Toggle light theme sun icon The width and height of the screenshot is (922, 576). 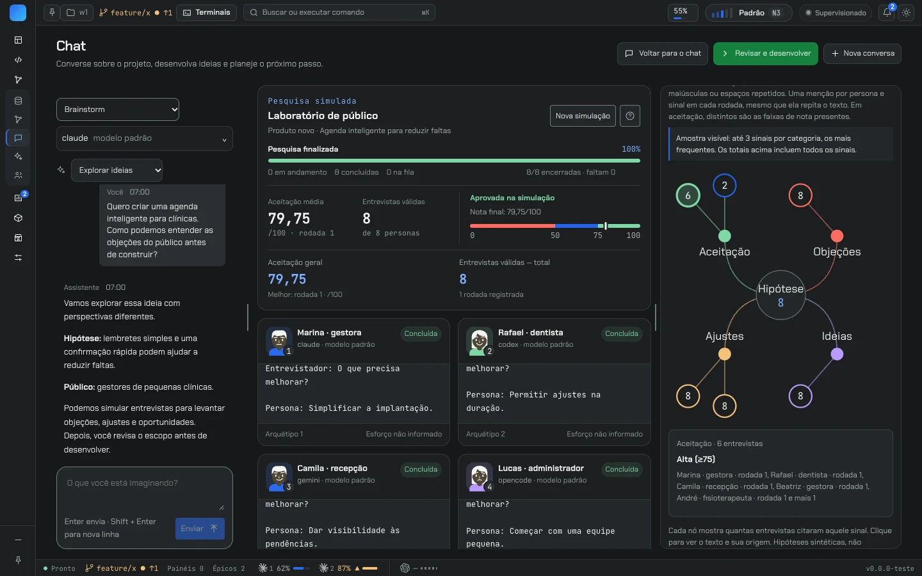(x=906, y=13)
